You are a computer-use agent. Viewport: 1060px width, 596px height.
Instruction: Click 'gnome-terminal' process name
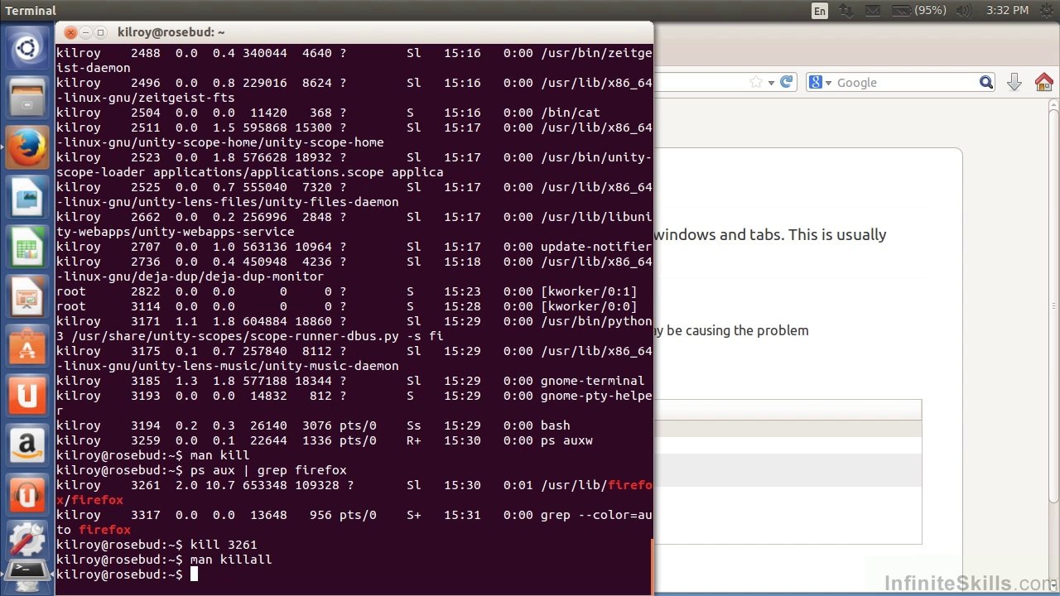point(593,381)
